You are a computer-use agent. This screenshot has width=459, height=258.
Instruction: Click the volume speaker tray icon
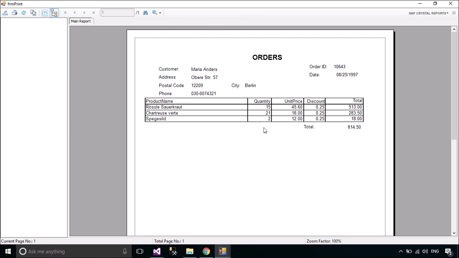point(425,252)
